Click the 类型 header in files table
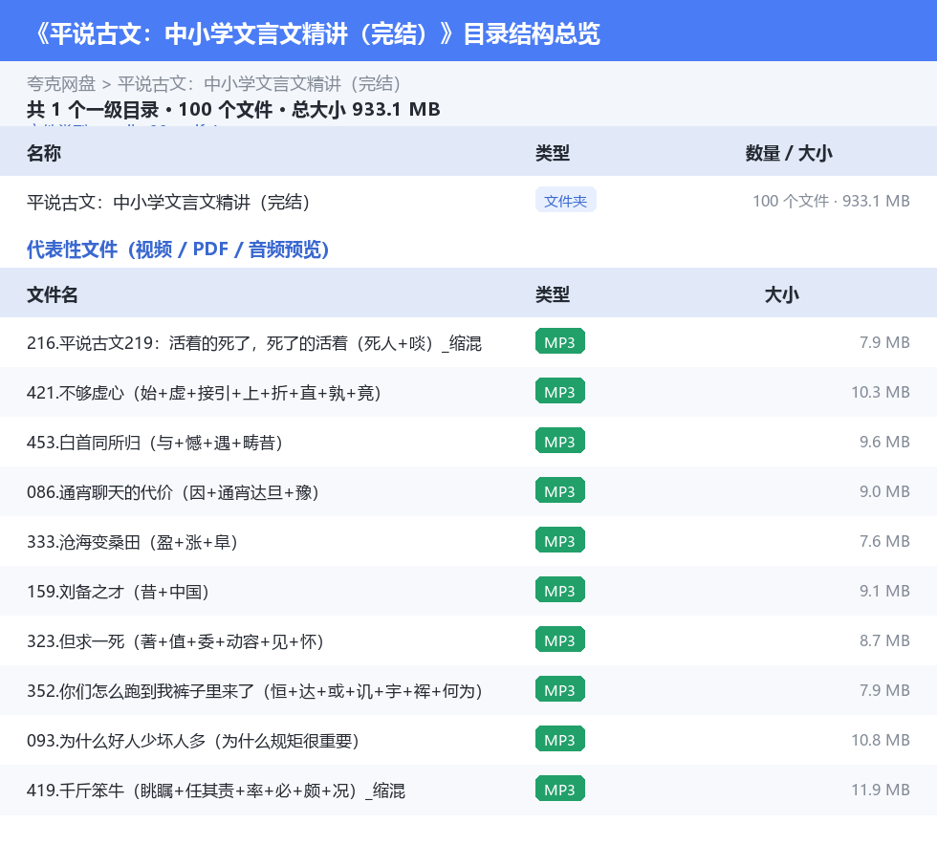 pos(553,294)
